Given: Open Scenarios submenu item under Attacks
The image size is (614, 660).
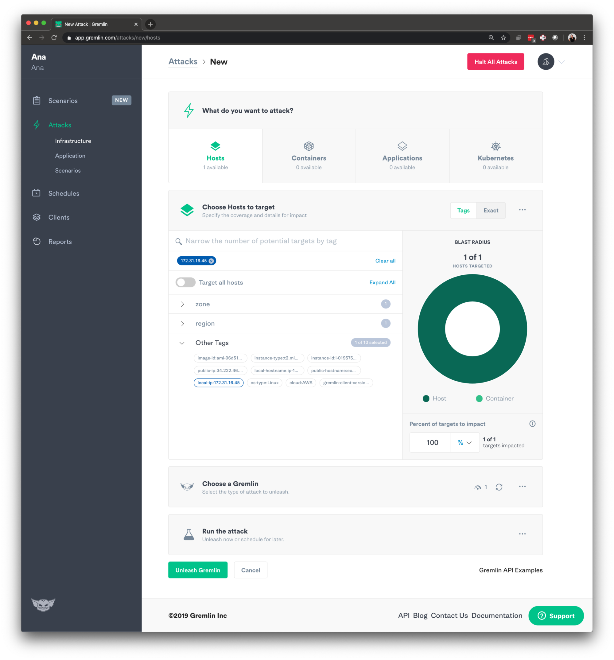Looking at the screenshot, I should tap(68, 171).
